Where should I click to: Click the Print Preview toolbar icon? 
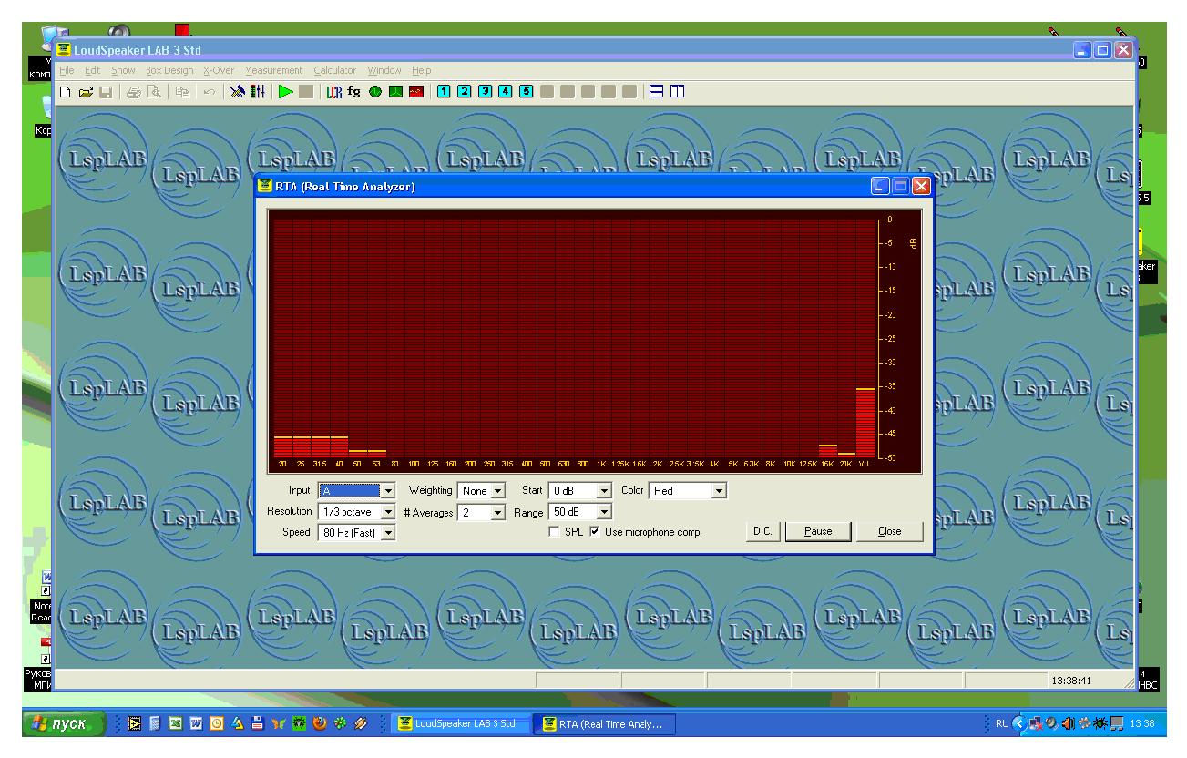coord(154,92)
